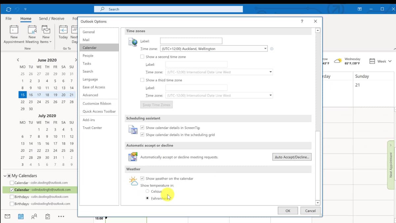
Task: Click the OK button
Action: (x=288, y=211)
